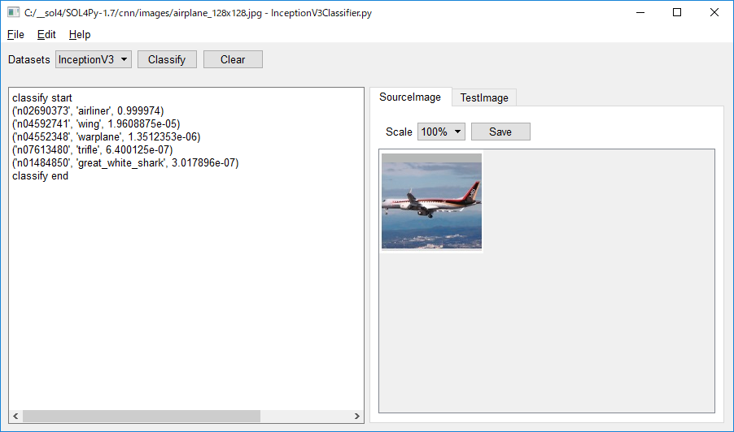
Task: Expand the InceptionV3 datasets dropdown
Action: click(x=93, y=60)
